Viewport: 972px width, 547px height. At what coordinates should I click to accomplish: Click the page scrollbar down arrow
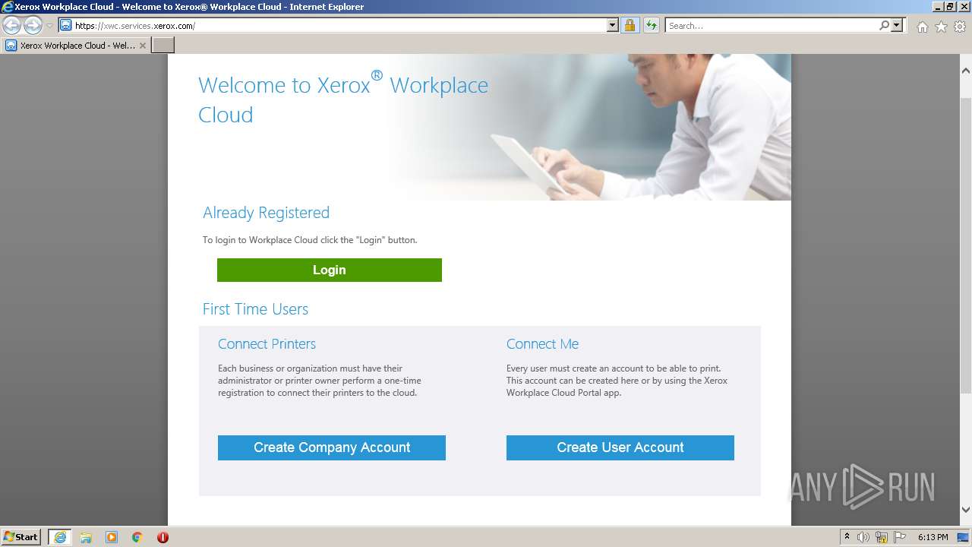pos(965,510)
